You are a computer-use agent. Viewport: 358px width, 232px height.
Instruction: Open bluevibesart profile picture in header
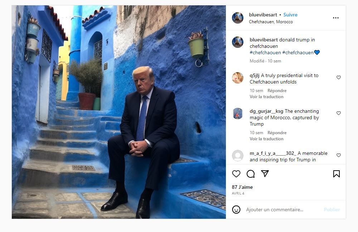point(238,18)
